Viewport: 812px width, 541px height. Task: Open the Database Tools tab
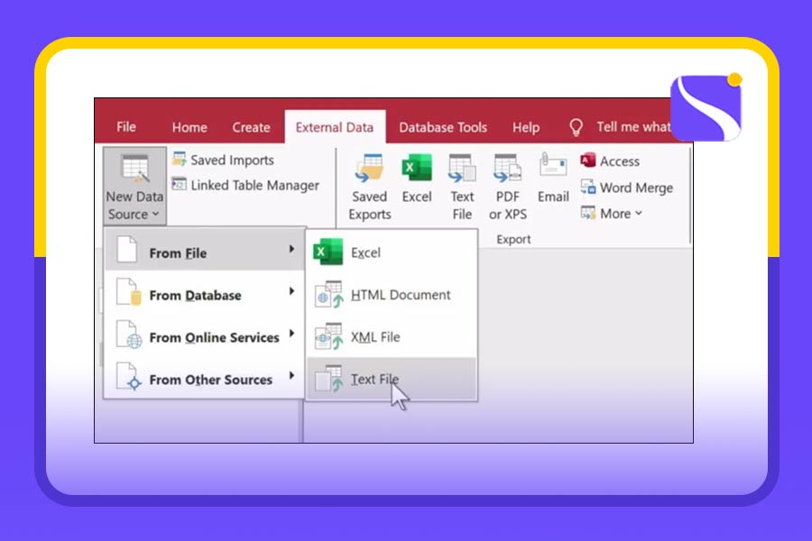coord(443,127)
